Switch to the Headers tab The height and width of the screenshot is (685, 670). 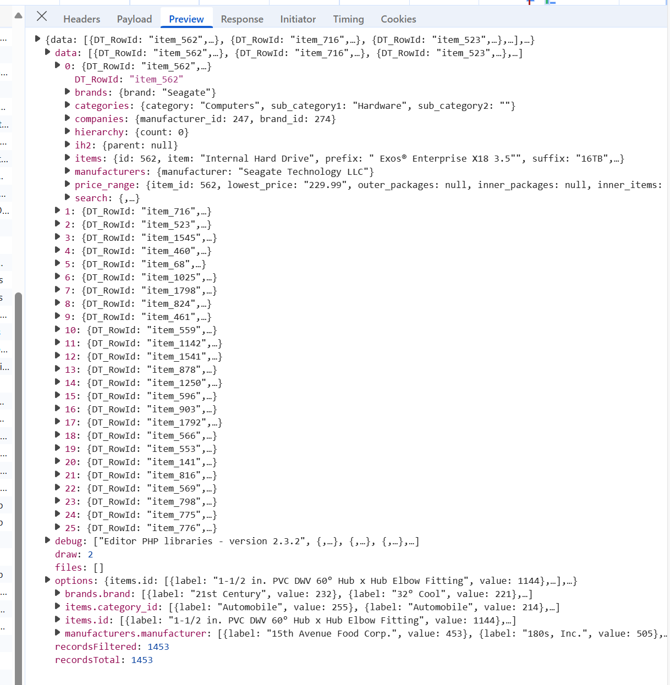[x=81, y=19]
